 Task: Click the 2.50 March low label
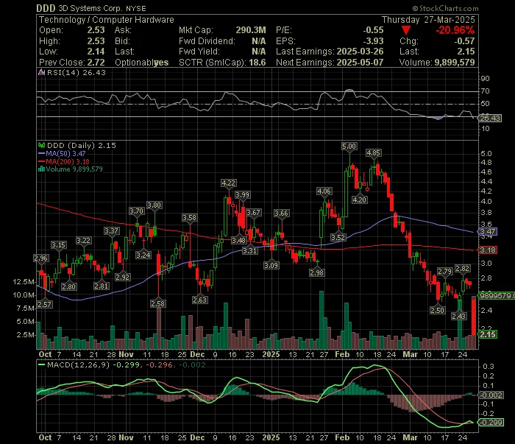click(438, 310)
